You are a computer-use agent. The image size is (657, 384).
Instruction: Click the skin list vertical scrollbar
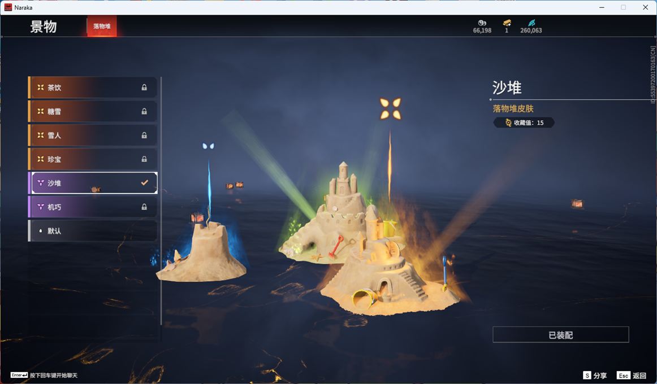pyautogui.click(x=161, y=201)
